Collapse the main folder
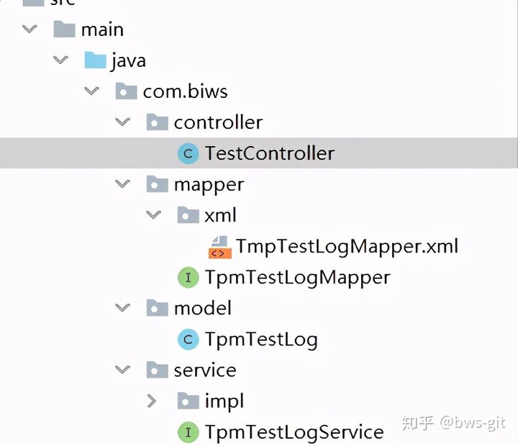Image resolution: width=518 pixels, height=446 pixels. 29,29
